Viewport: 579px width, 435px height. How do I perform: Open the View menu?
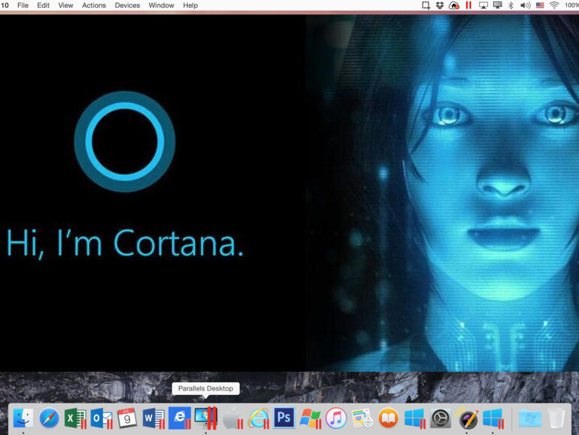point(65,5)
